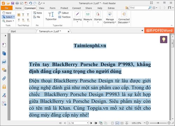Open the Comments panel in sidebar

[4, 70]
